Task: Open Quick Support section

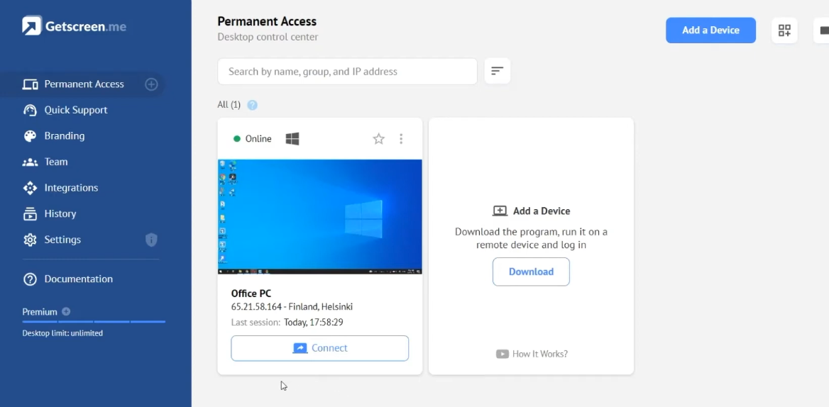Action: pyautogui.click(x=75, y=110)
